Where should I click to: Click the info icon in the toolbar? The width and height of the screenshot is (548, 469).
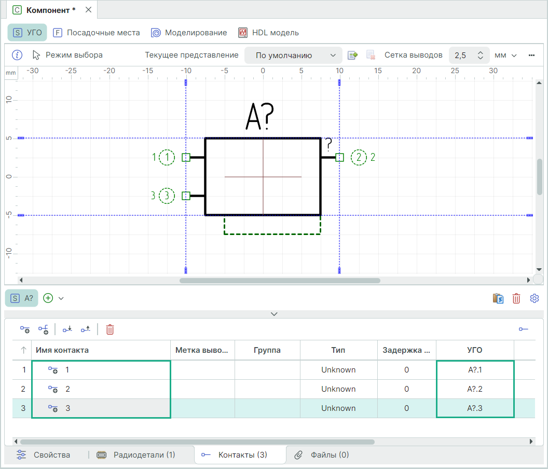point(17,55)
